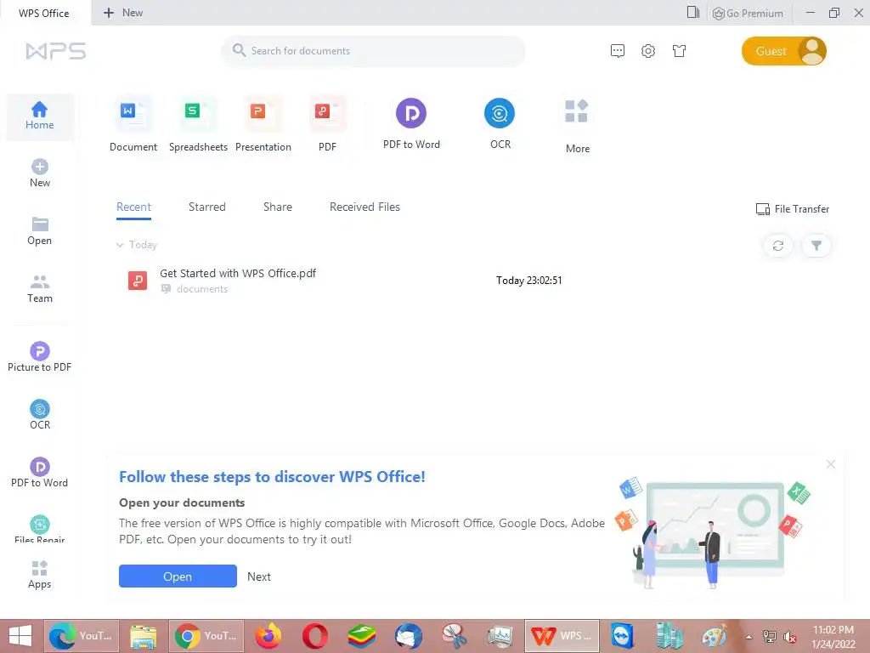Screen dimensions: 870x653
Task: Click the Search for documents field
Action: 373,51
